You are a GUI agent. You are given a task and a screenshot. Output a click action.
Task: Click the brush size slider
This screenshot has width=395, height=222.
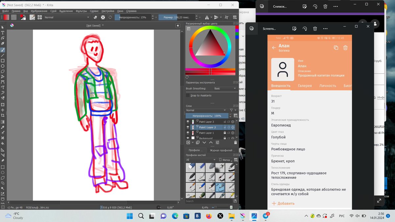(176, 17)
